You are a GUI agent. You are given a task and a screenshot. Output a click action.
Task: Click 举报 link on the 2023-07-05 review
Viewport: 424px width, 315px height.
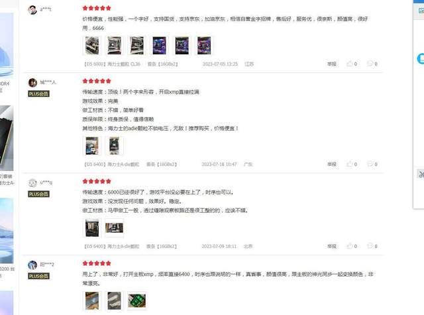coord(332,64)
